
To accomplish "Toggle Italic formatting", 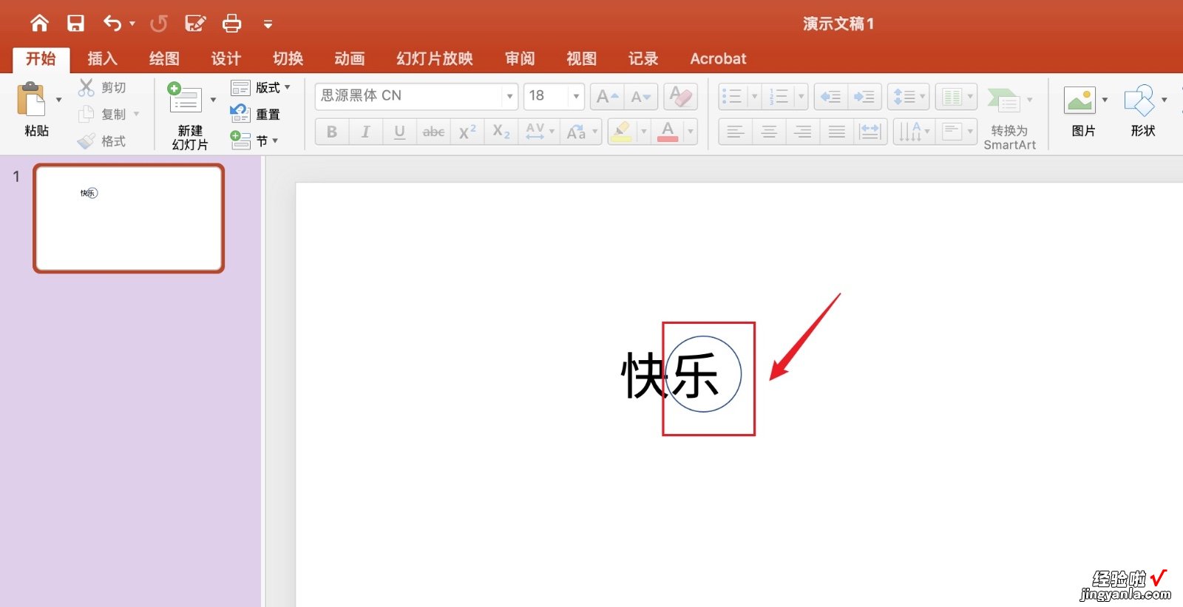I will point(365,132).
